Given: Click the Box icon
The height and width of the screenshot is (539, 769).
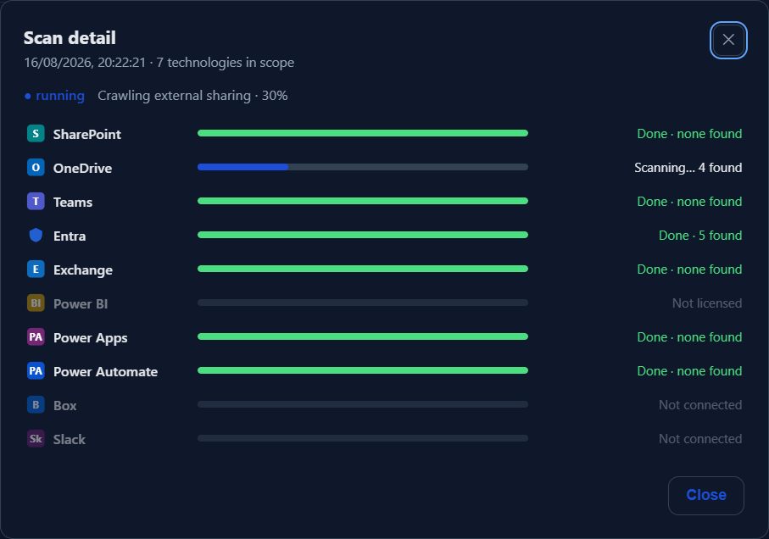Looking at the screenshot, I should 36,404.
